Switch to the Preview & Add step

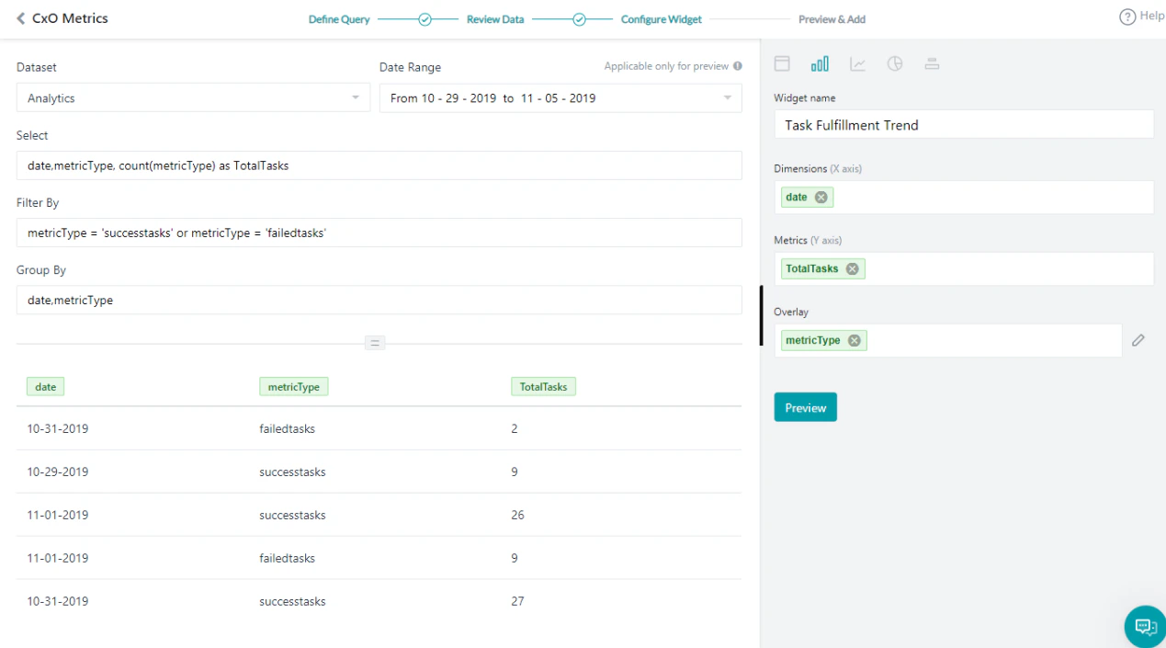[x=832, y=18]
